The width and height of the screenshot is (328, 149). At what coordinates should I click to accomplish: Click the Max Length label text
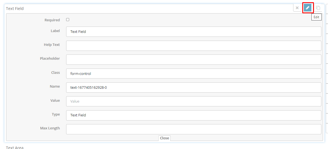[x=50, y=128]
